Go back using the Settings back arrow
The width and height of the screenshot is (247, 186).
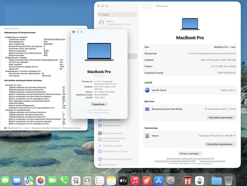(144, 6)
